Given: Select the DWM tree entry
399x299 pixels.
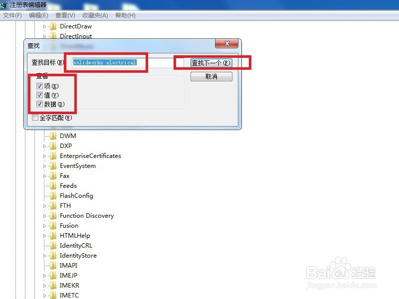Looking at the screenshot, I should tap(68, 136).
